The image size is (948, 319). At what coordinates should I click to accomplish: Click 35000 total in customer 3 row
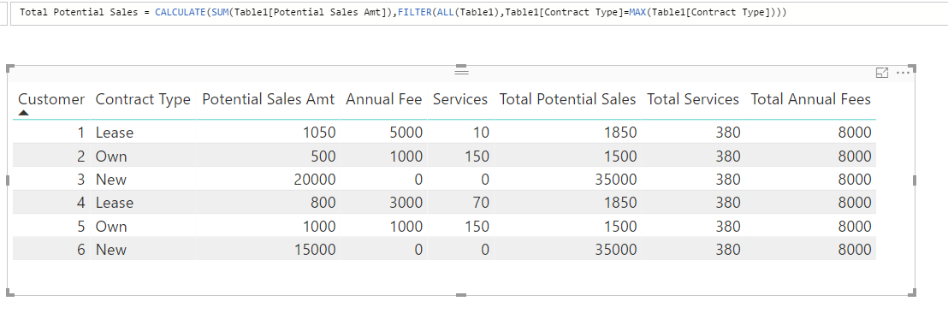pos(616,180)
